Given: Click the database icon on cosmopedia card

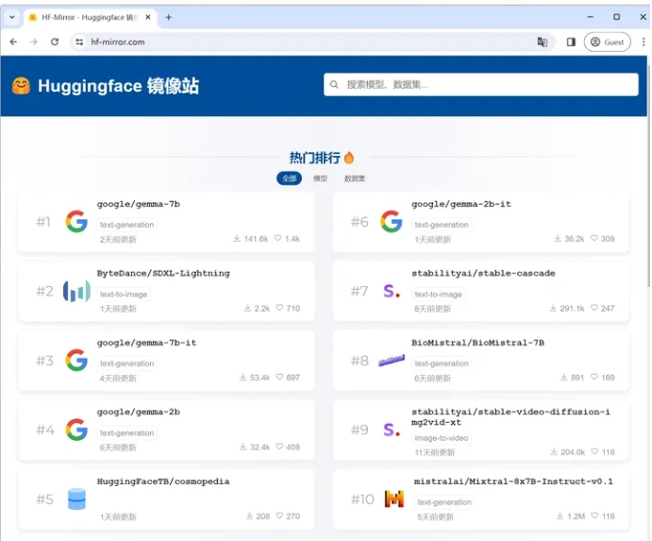Looking at the screenshot, I should [x=76, y=499].
